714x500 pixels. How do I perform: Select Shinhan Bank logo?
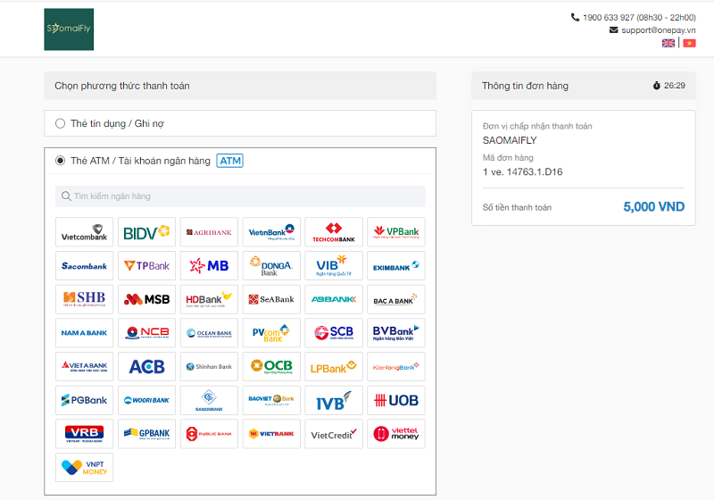click(x=209, y=367)
